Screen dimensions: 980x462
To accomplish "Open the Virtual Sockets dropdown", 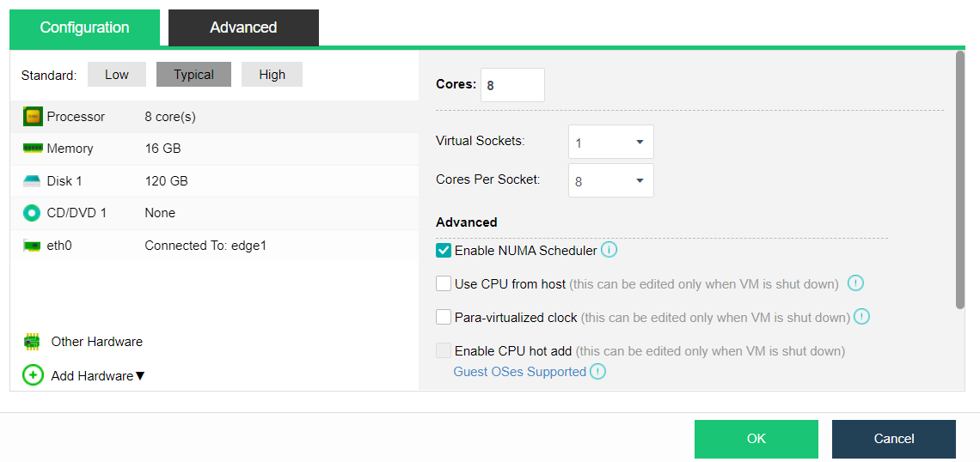I will (610, 142).
